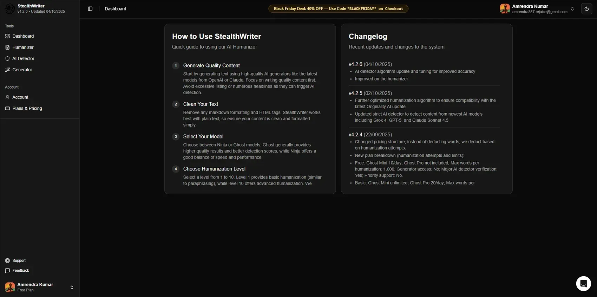Viewport: 597px width, 297px height.
Task: Toggle the sidebar collapse button
Action: [x=90, y=9]
